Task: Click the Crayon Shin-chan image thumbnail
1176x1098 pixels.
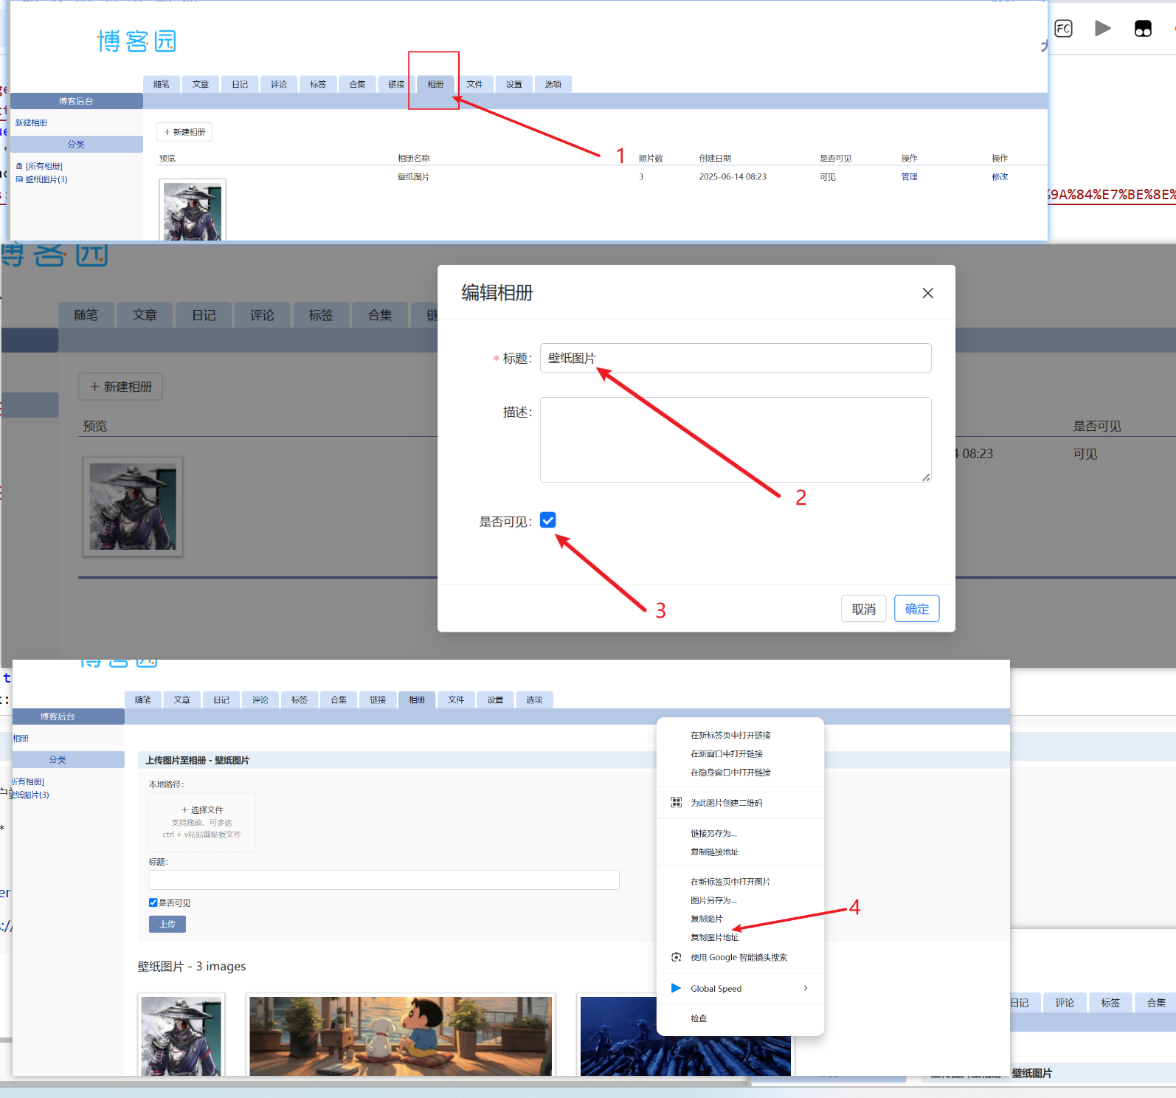Action: pos(401,1035)
